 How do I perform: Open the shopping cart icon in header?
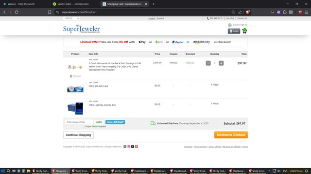pos(244,31)
